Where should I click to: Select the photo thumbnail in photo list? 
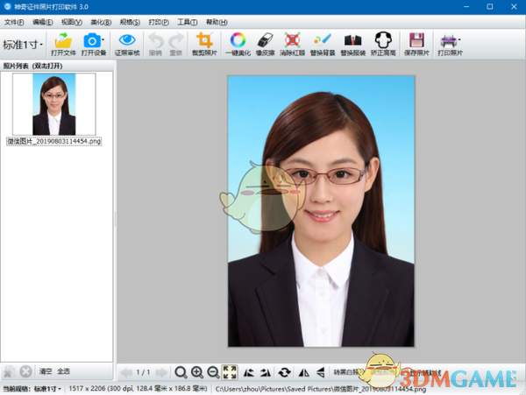[x=53, y=104]
